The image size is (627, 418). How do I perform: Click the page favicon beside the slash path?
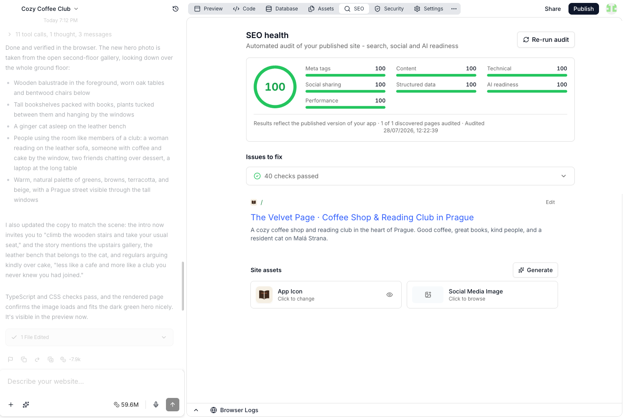tap(254, 202)
